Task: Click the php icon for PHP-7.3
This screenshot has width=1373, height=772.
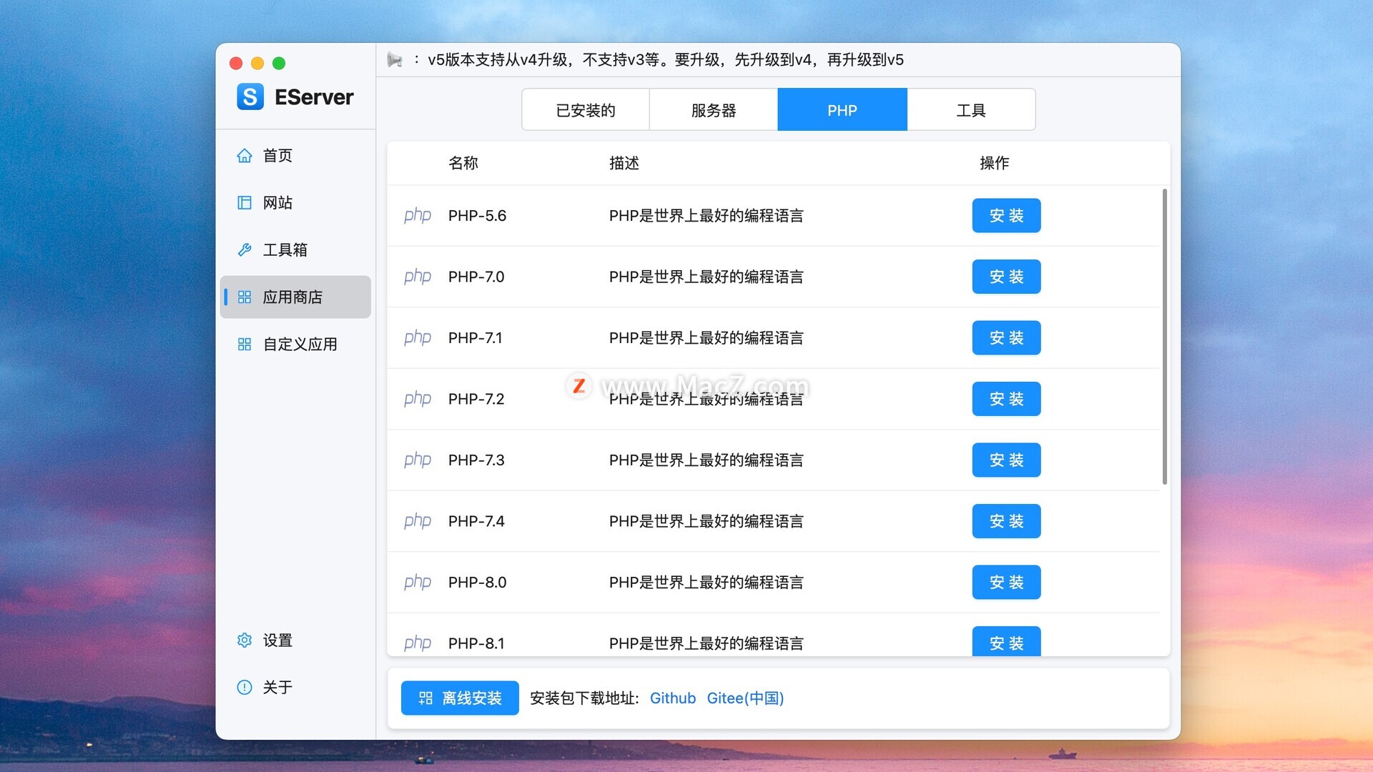Action: pyautogui.click(x=418, y=460)
